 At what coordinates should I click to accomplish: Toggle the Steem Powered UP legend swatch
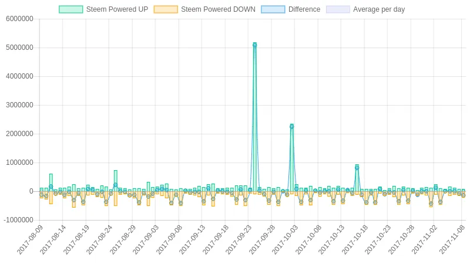[x=70, y=9]
